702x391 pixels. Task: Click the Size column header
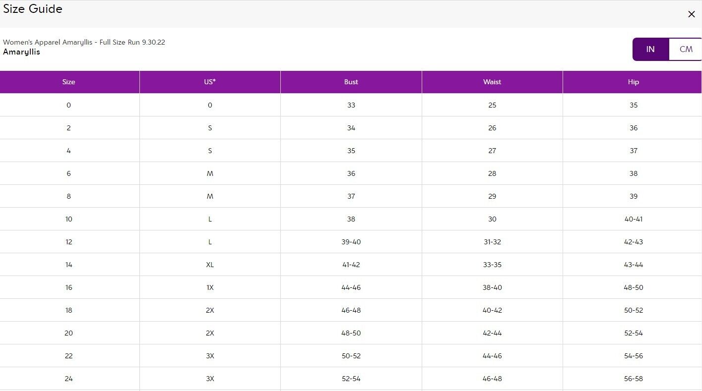69,82
